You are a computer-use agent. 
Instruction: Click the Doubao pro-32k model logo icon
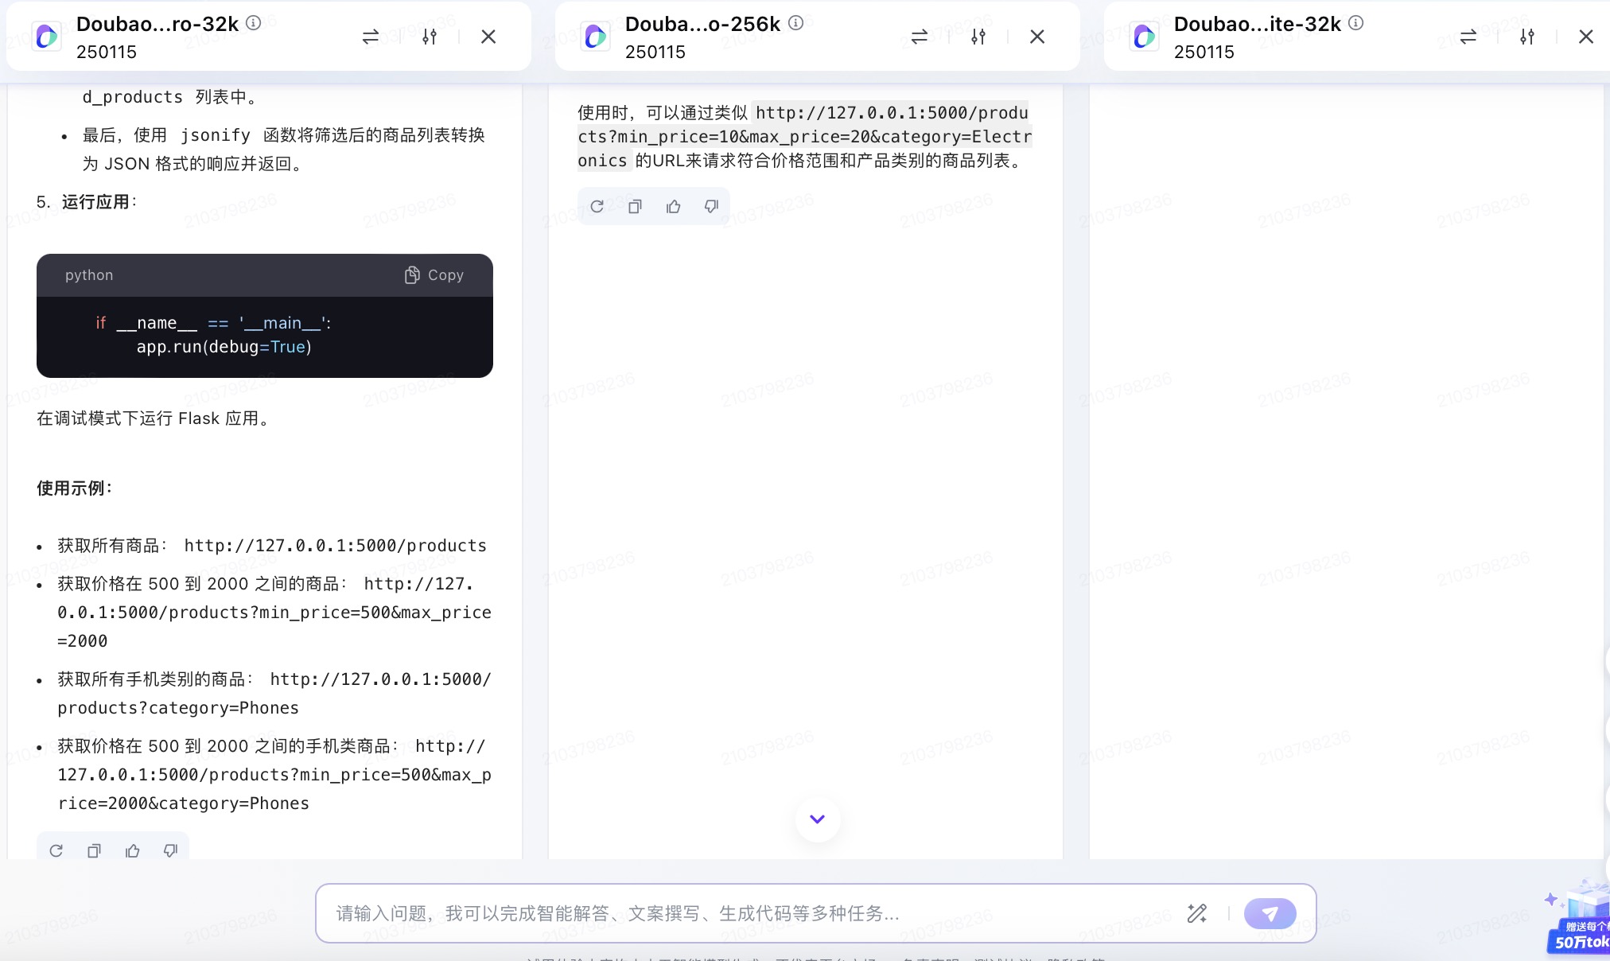(46, 37)
